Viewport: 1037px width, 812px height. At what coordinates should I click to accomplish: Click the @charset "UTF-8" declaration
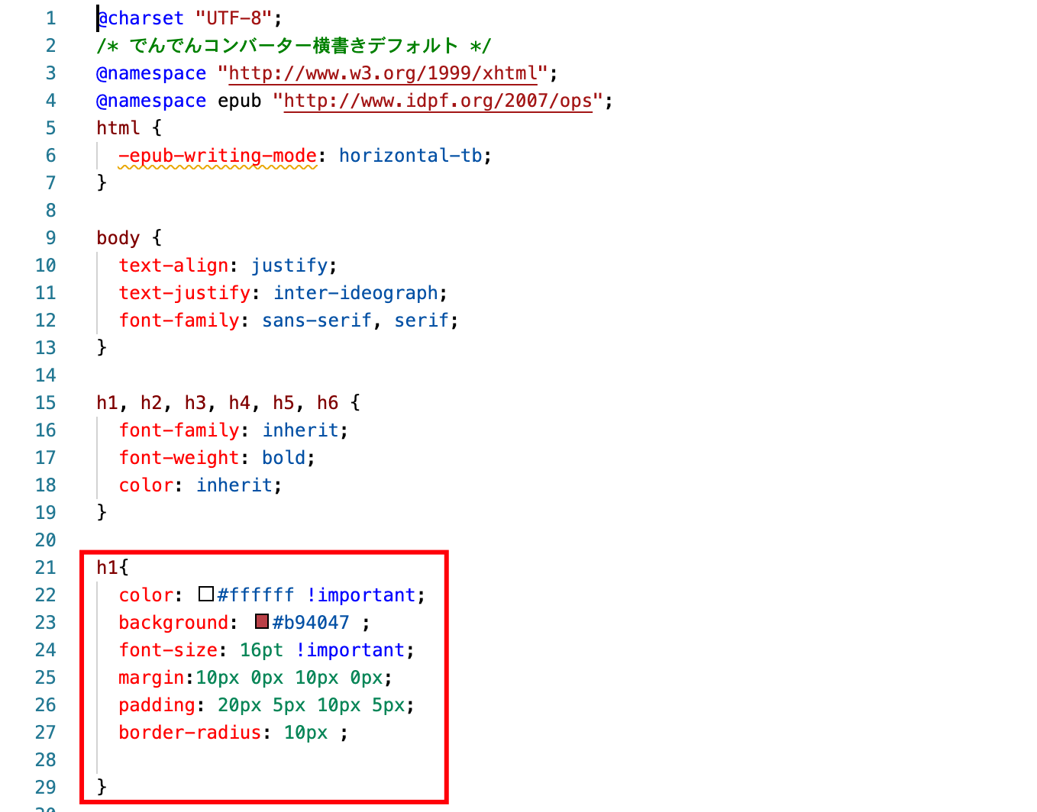point(189,18)
